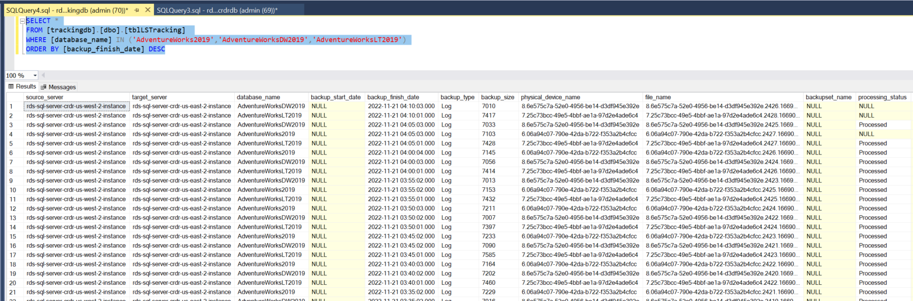913x301 pixels.
Task: Switch to the SQLQuery4.sql tab
Action: (x=67, y=10)
